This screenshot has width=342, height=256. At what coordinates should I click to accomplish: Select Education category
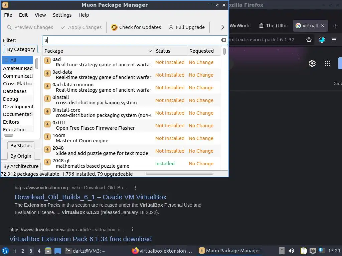coord(17,130)
